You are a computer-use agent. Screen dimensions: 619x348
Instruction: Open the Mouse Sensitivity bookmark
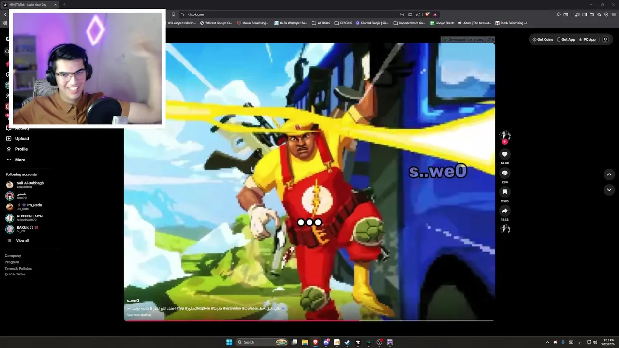[252, 23]
